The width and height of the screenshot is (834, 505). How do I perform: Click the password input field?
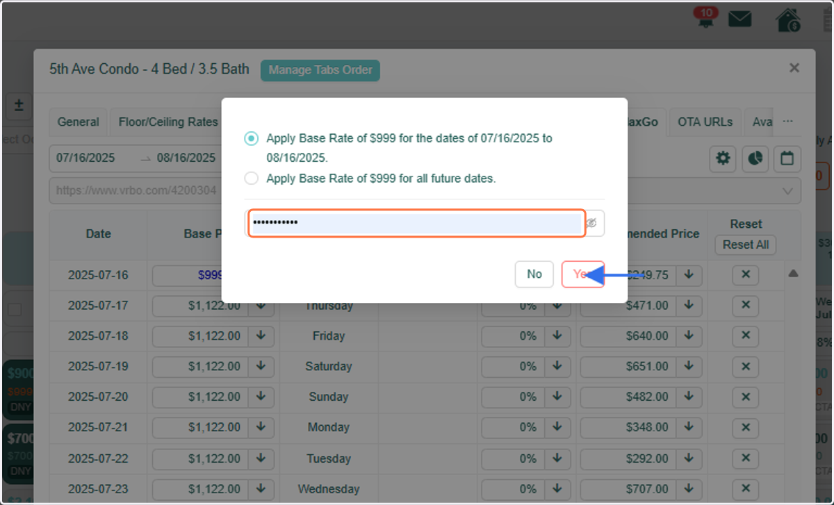point(416,223)
